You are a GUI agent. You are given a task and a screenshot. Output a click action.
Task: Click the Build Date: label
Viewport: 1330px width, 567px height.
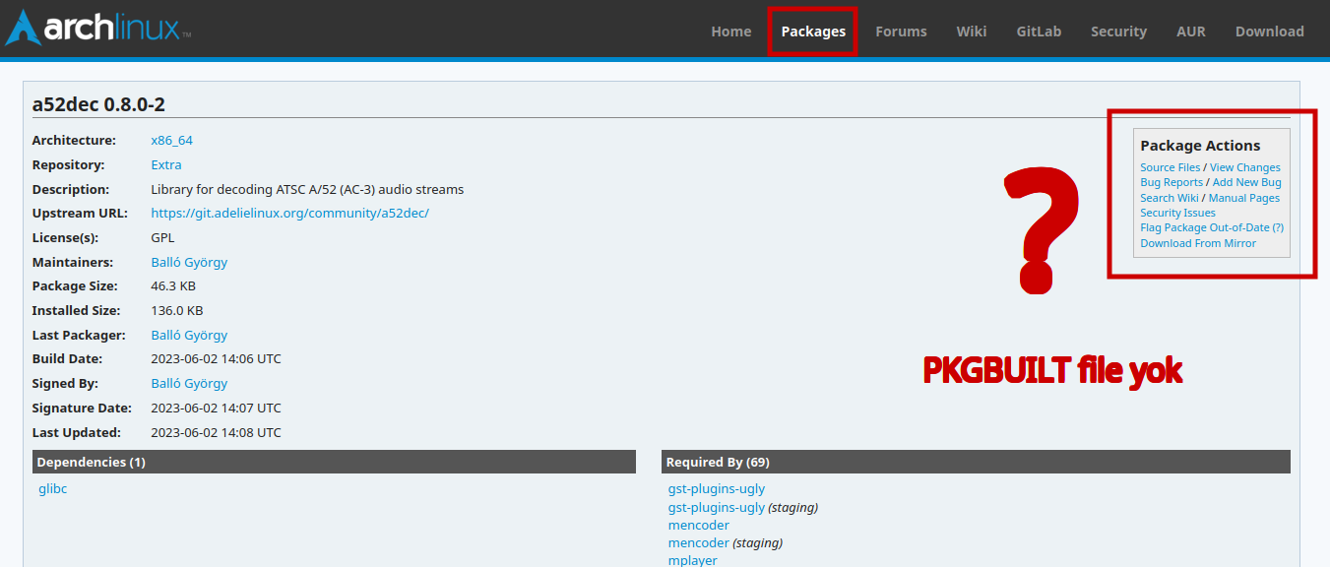pyautogui.click(x=67, y=359)
